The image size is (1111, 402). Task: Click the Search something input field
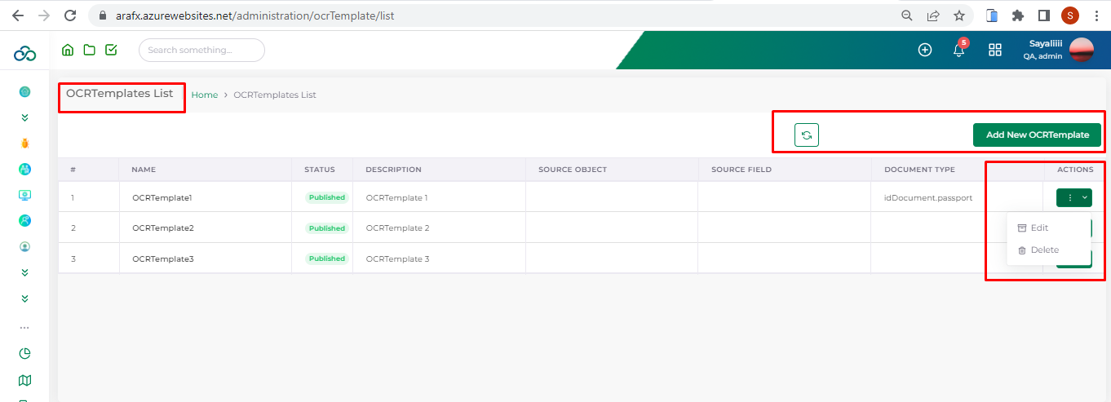tap(201, 51)
